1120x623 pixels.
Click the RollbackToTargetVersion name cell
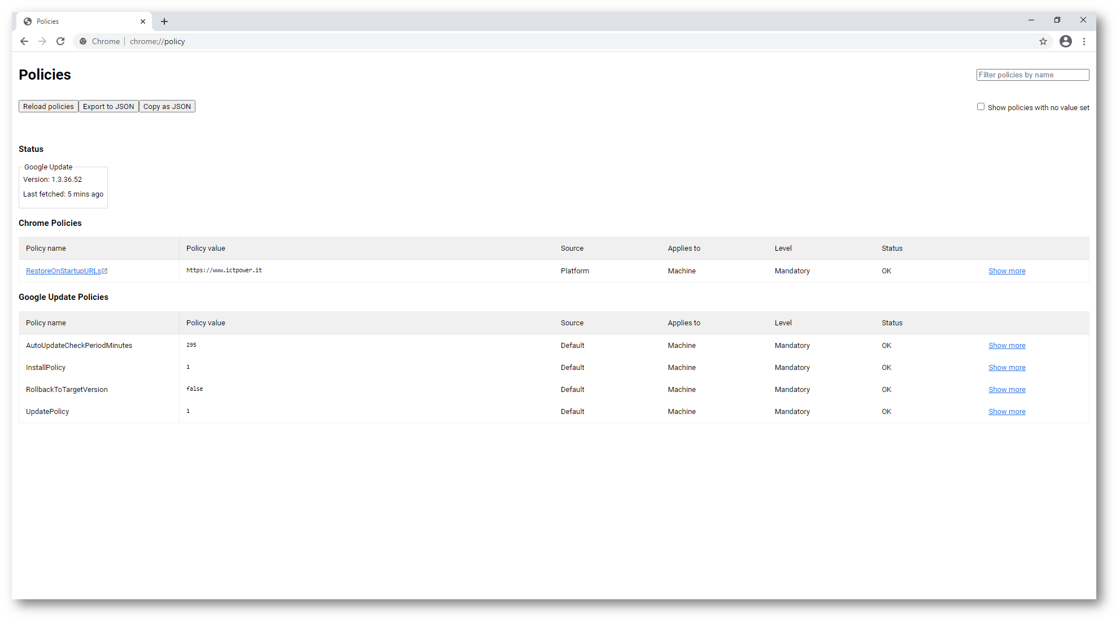[x=67, y=390]
